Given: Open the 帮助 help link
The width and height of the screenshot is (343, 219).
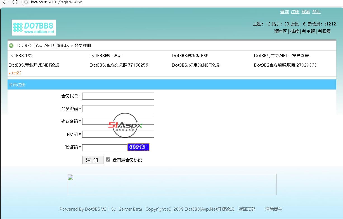Looking at the screenshot, I should [316, 12].
